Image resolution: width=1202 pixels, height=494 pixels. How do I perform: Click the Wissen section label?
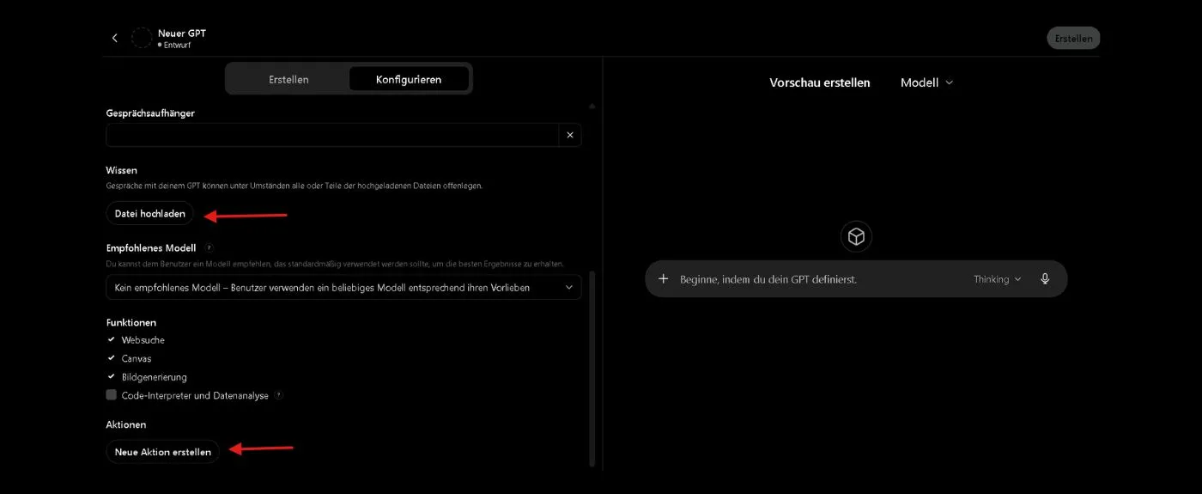tap(121, 170)
